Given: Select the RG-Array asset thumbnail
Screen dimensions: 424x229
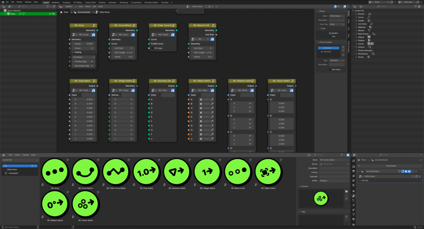Looking at the screenshot, I should pyautogui.click(x=55, y=172).
